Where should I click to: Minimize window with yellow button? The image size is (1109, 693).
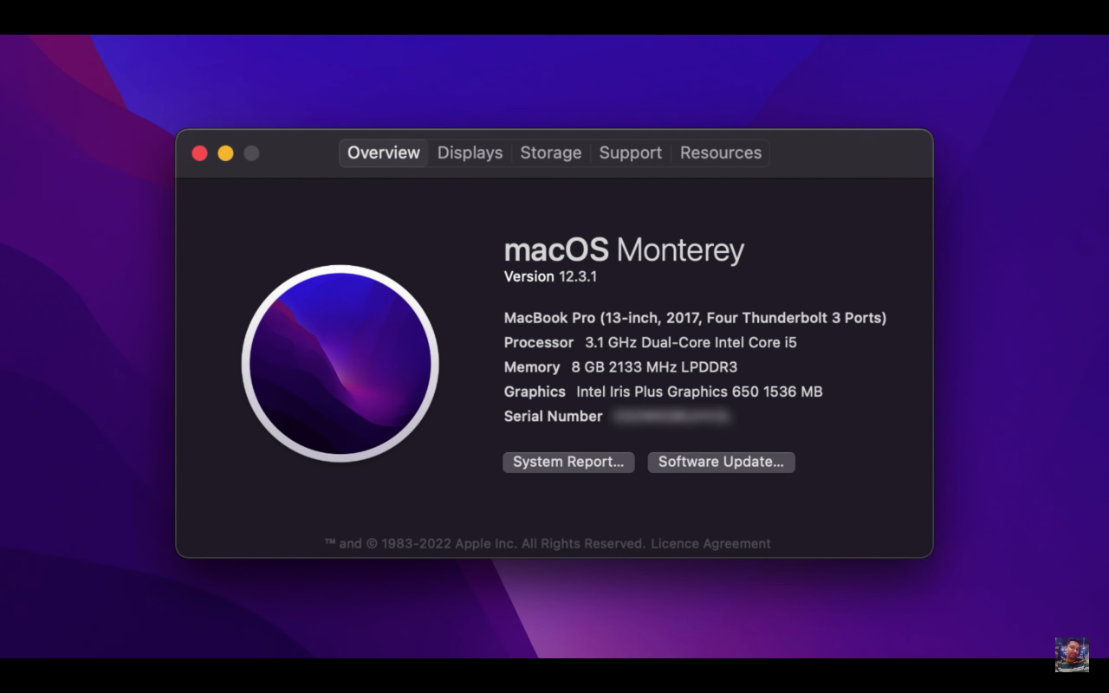pos(225,153)
